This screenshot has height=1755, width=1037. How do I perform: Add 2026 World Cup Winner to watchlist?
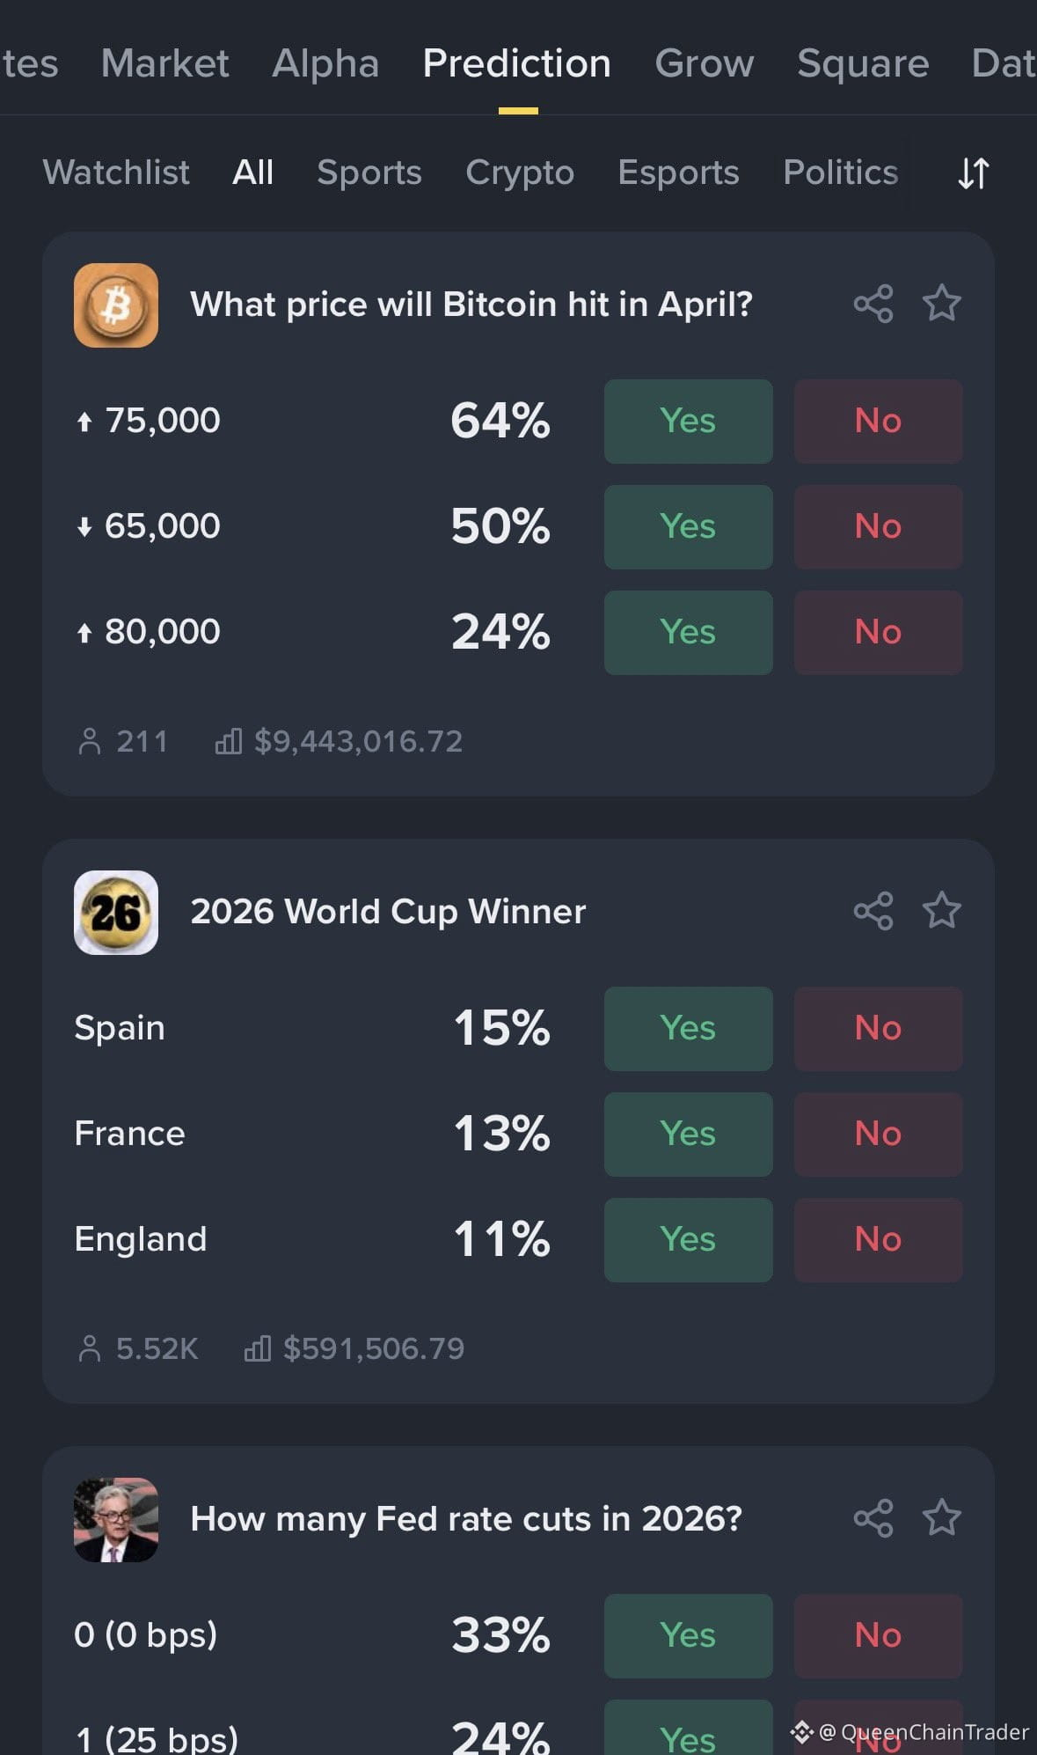click(x=941, y=911)
